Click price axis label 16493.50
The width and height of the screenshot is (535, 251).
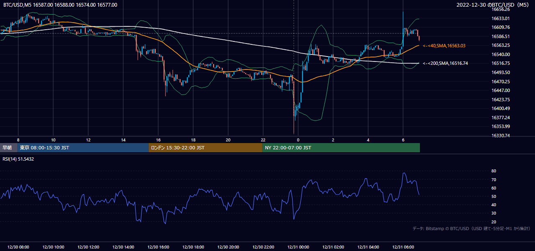tap(500, 72)
